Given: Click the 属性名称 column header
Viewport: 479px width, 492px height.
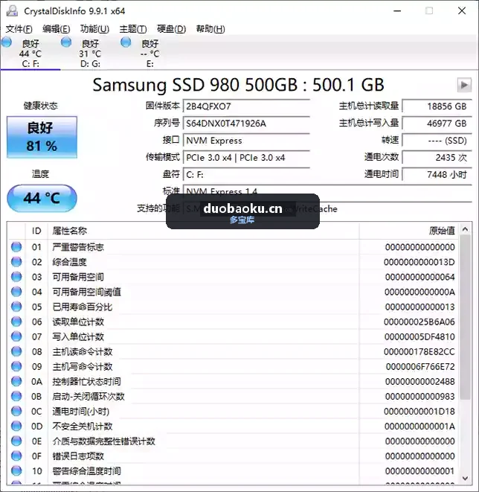Looking at the screenshot, I should click(x=204, y=231).
